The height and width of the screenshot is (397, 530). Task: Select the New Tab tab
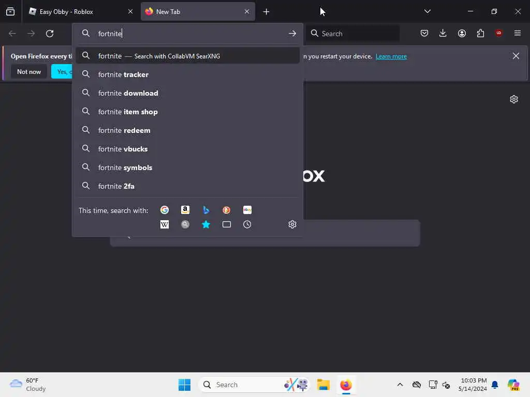pyautogui.click(x=198, y=12)
